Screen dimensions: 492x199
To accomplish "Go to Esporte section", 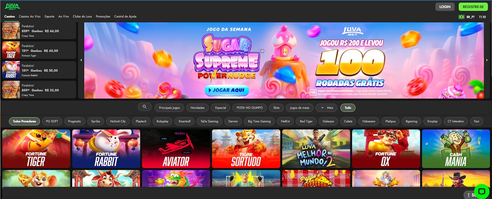I will (49, 16).
